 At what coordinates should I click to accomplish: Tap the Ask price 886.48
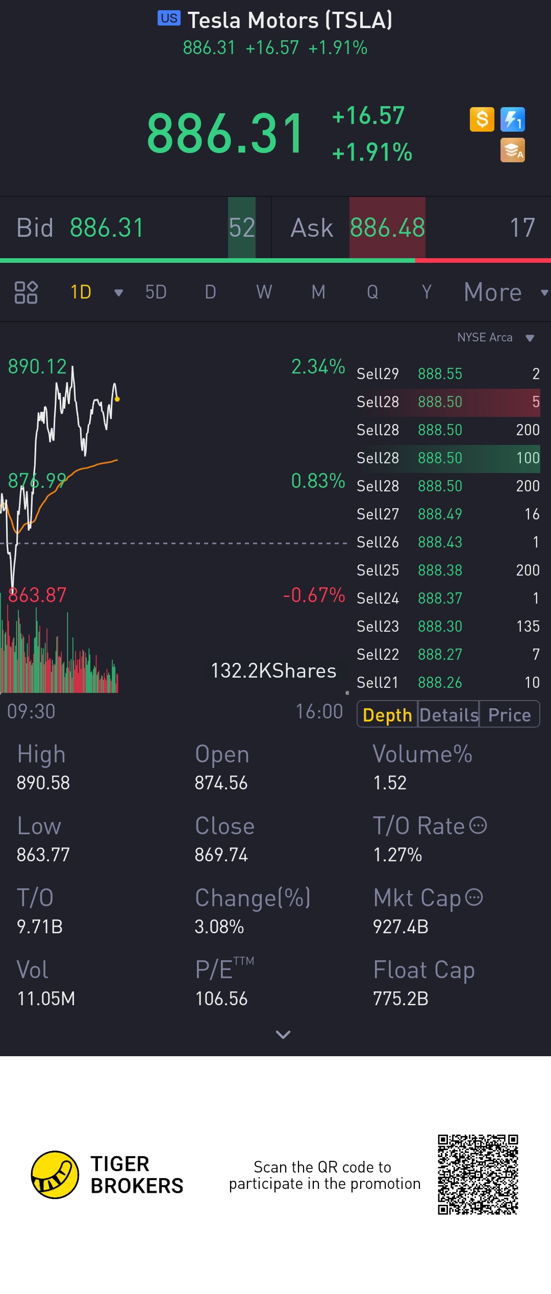(387, 228)
